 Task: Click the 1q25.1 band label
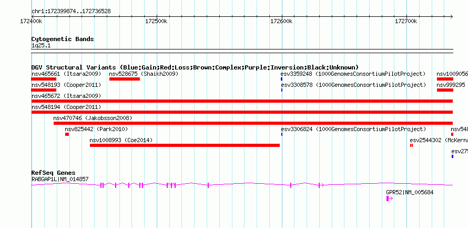41,46
